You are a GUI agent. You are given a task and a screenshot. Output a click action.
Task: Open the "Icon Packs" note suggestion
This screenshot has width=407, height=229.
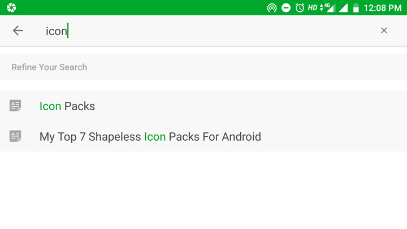coord(203,106)
